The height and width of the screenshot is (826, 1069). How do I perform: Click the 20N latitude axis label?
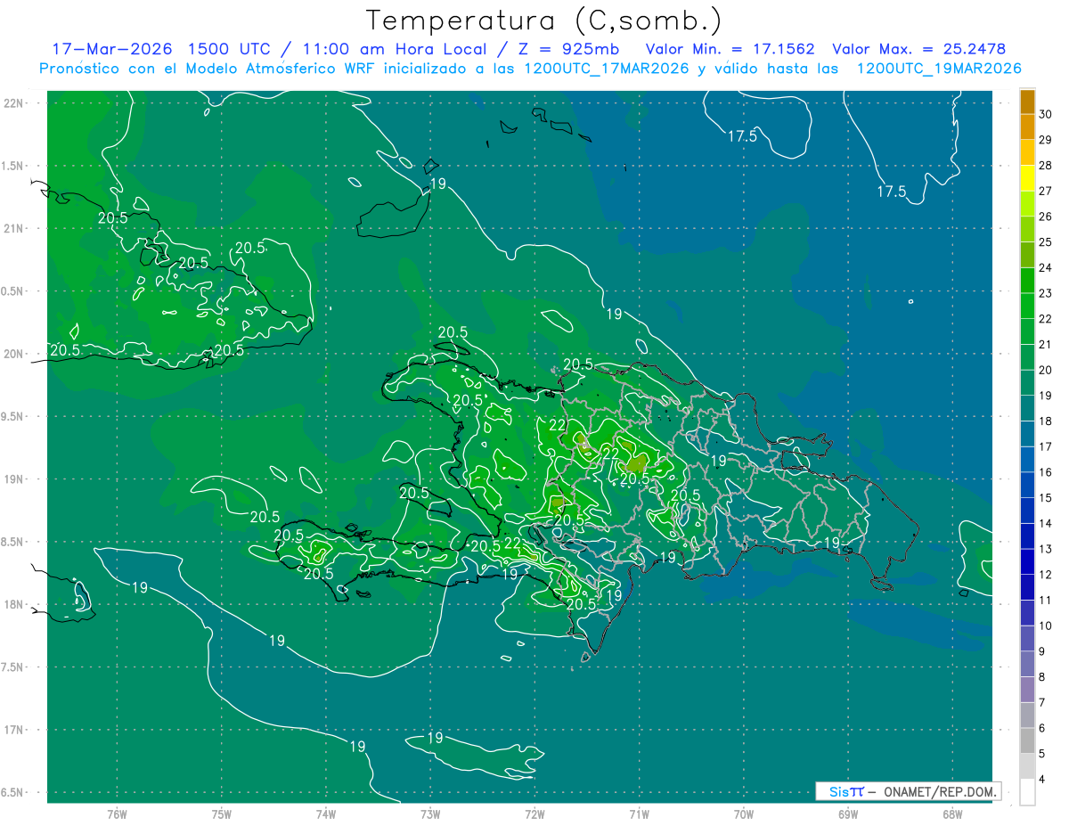pyautogui.click(x=14, y=354)
